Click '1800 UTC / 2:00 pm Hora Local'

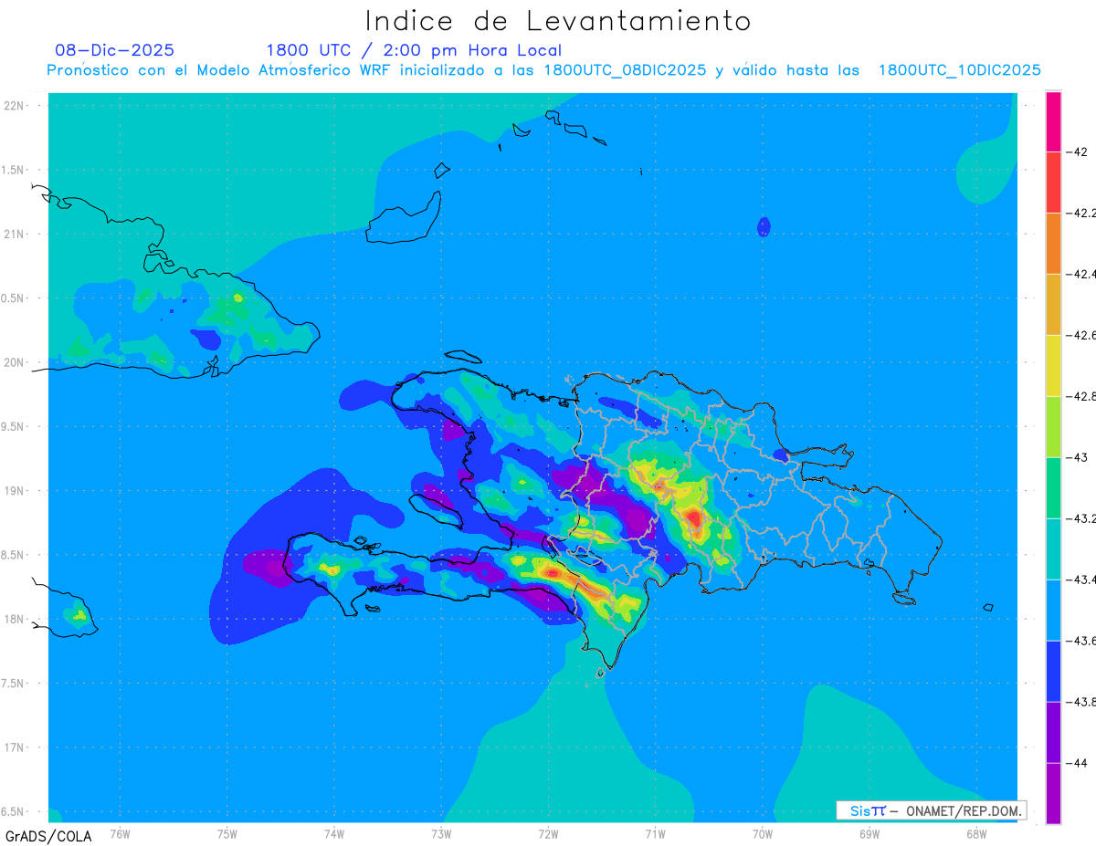(414, 51)
